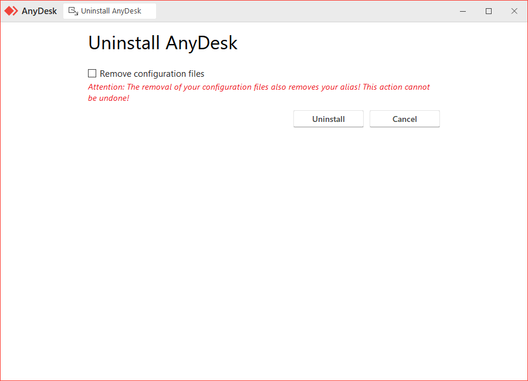This screenshot has height=381, width=528.
Task: Click the red AnyDesk logo icon
Action: [11, 11]
